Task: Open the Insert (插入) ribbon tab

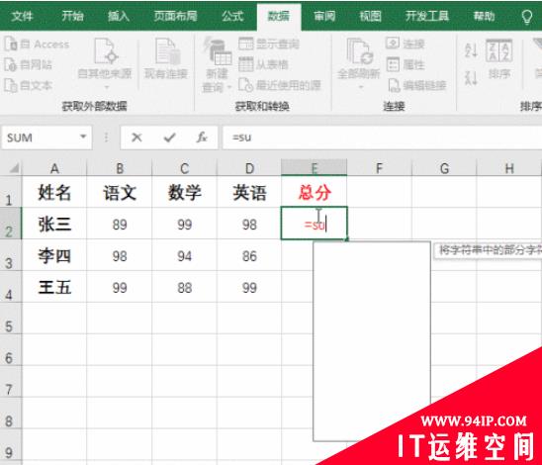Action: (x=119, y=16)
